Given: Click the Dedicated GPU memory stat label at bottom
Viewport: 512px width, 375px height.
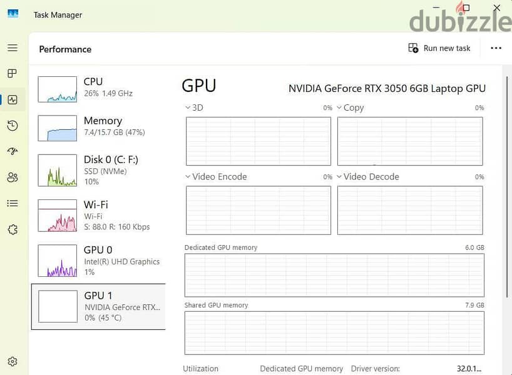Looking at the screenshot, I should [302, 369].
